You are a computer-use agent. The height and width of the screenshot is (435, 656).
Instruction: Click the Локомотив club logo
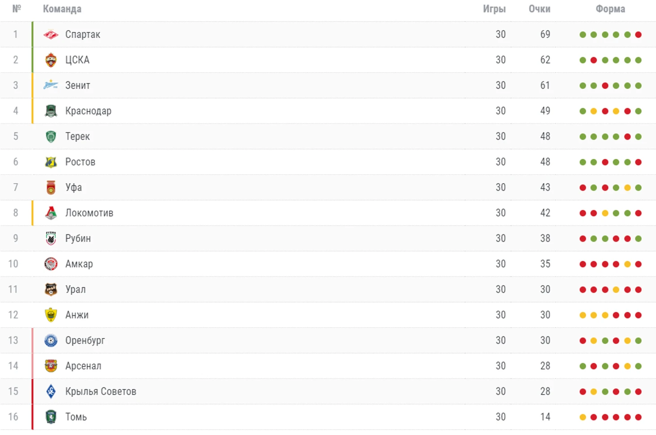coord(51,213)
